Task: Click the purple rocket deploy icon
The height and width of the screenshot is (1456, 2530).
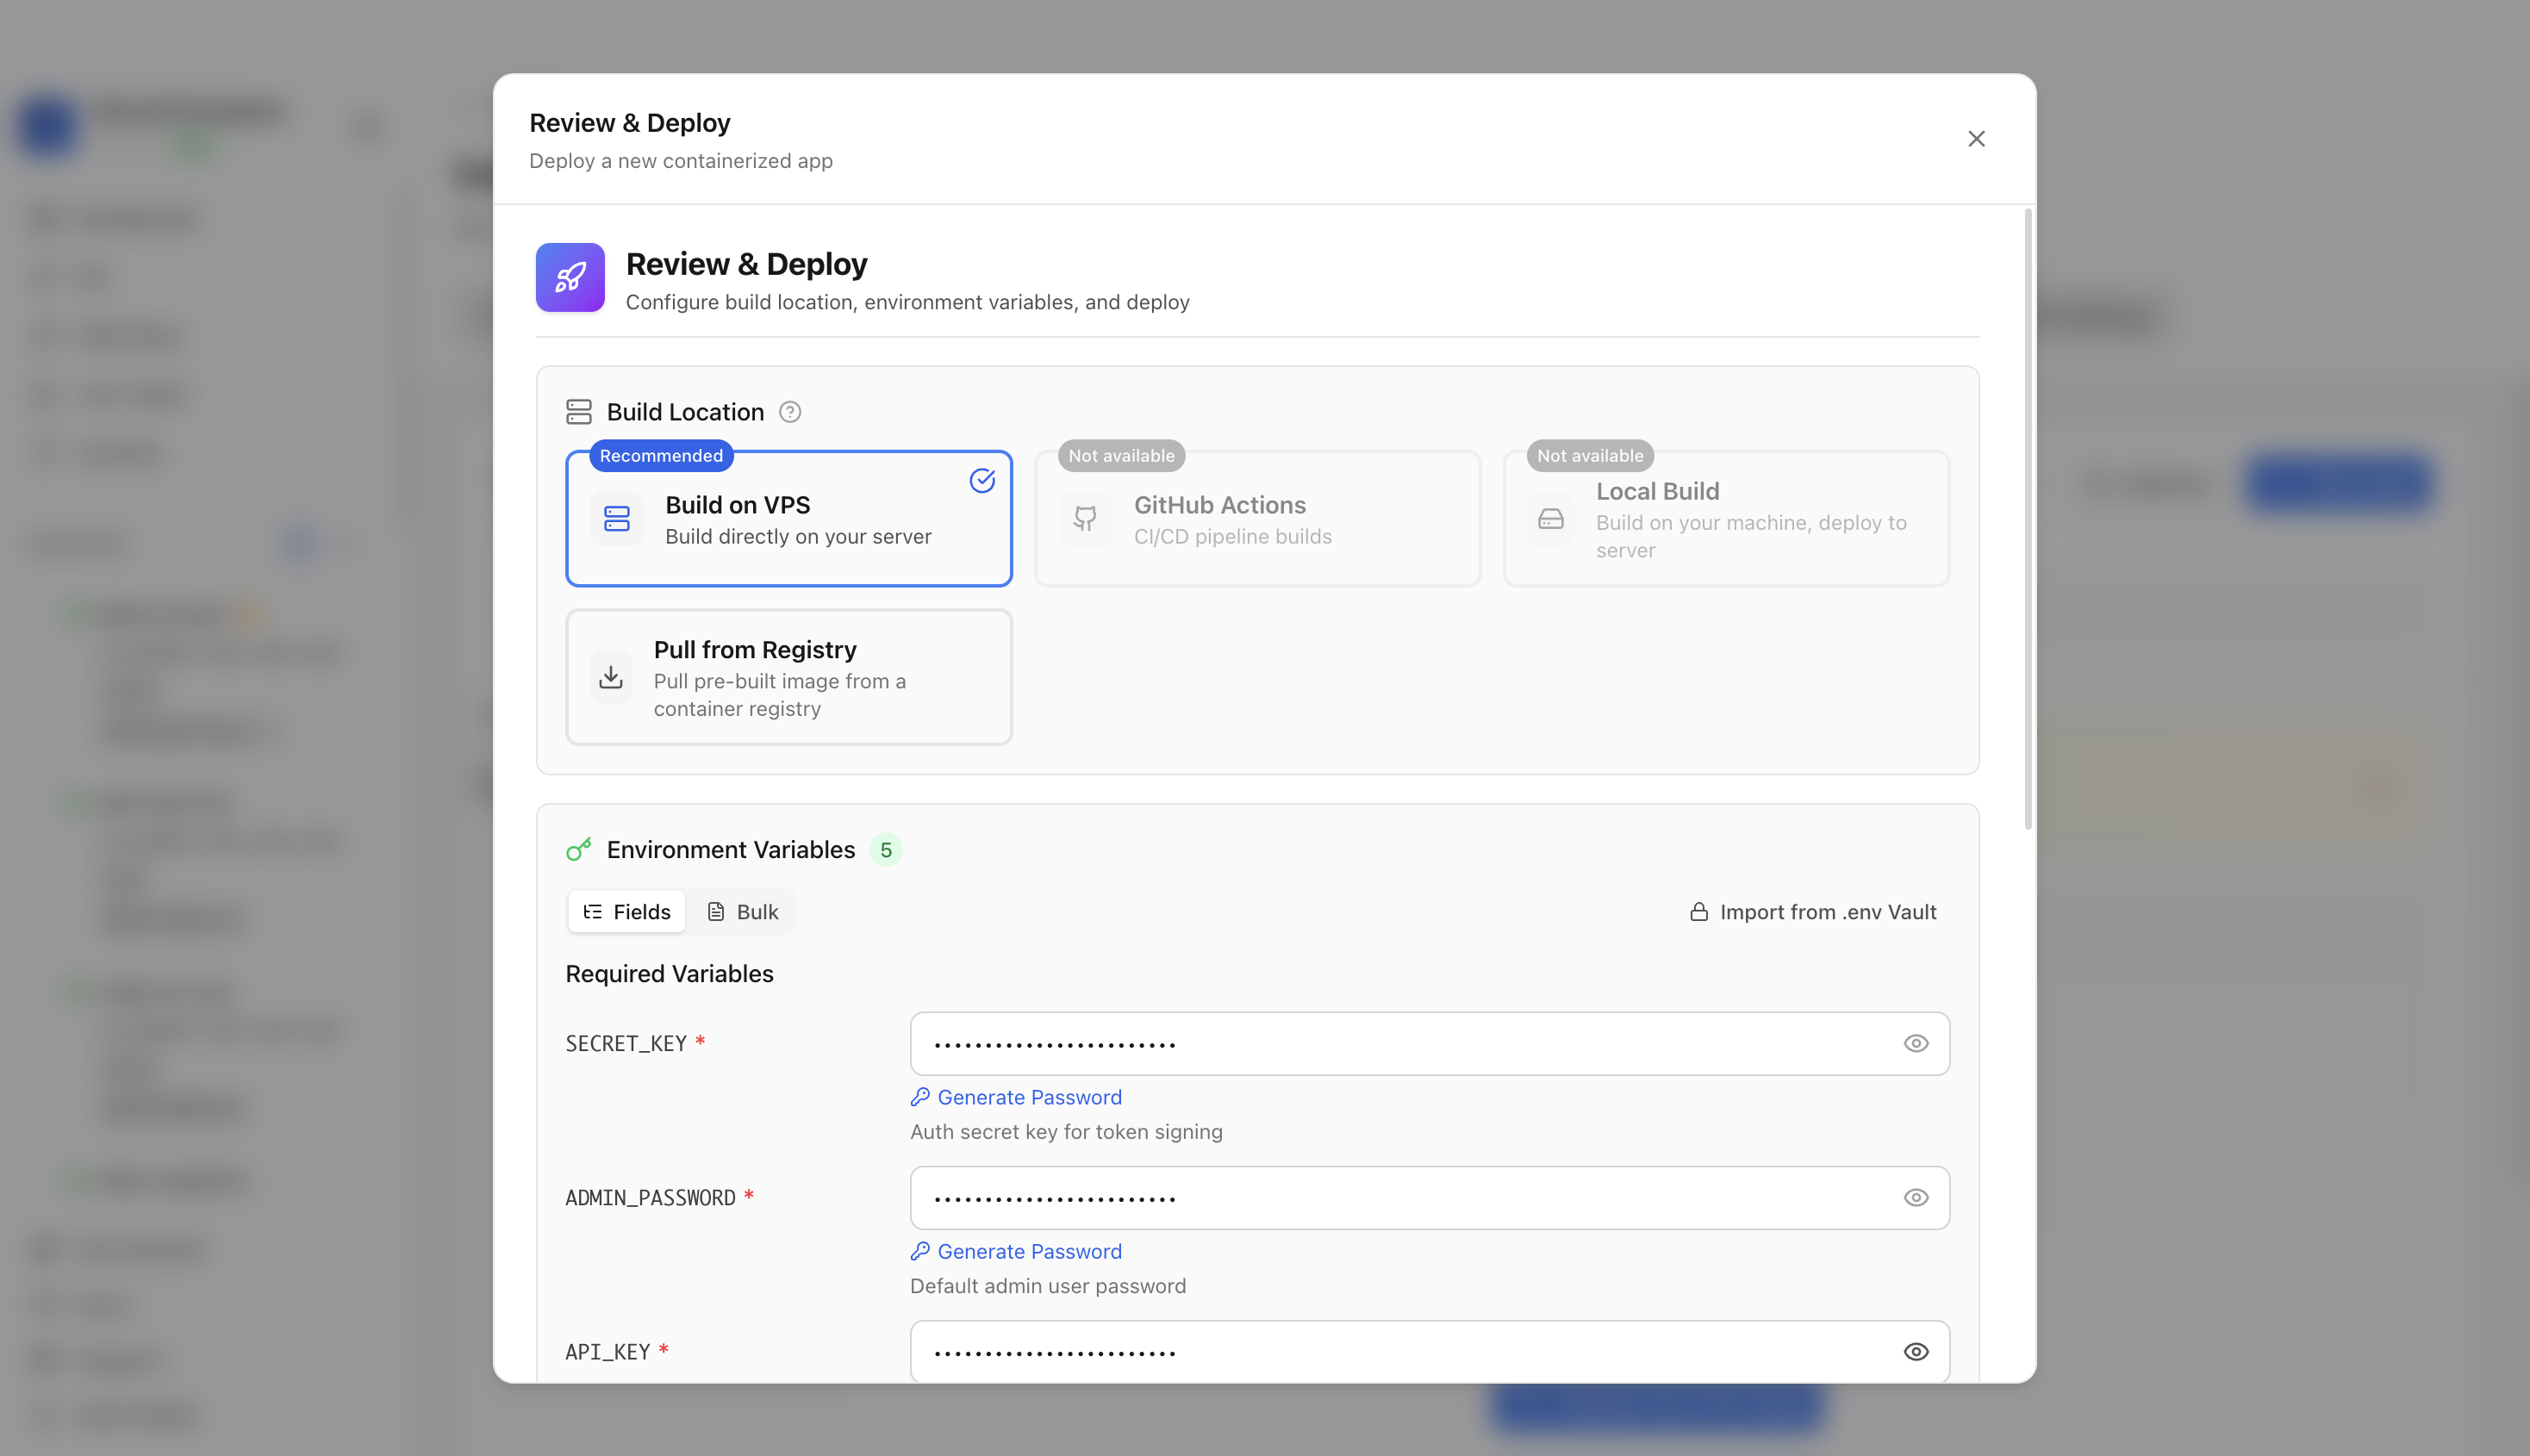Action: coord(570,277)
